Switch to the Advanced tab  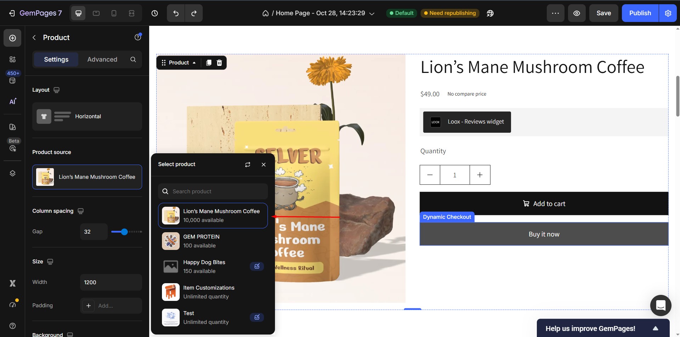(102, 59)
